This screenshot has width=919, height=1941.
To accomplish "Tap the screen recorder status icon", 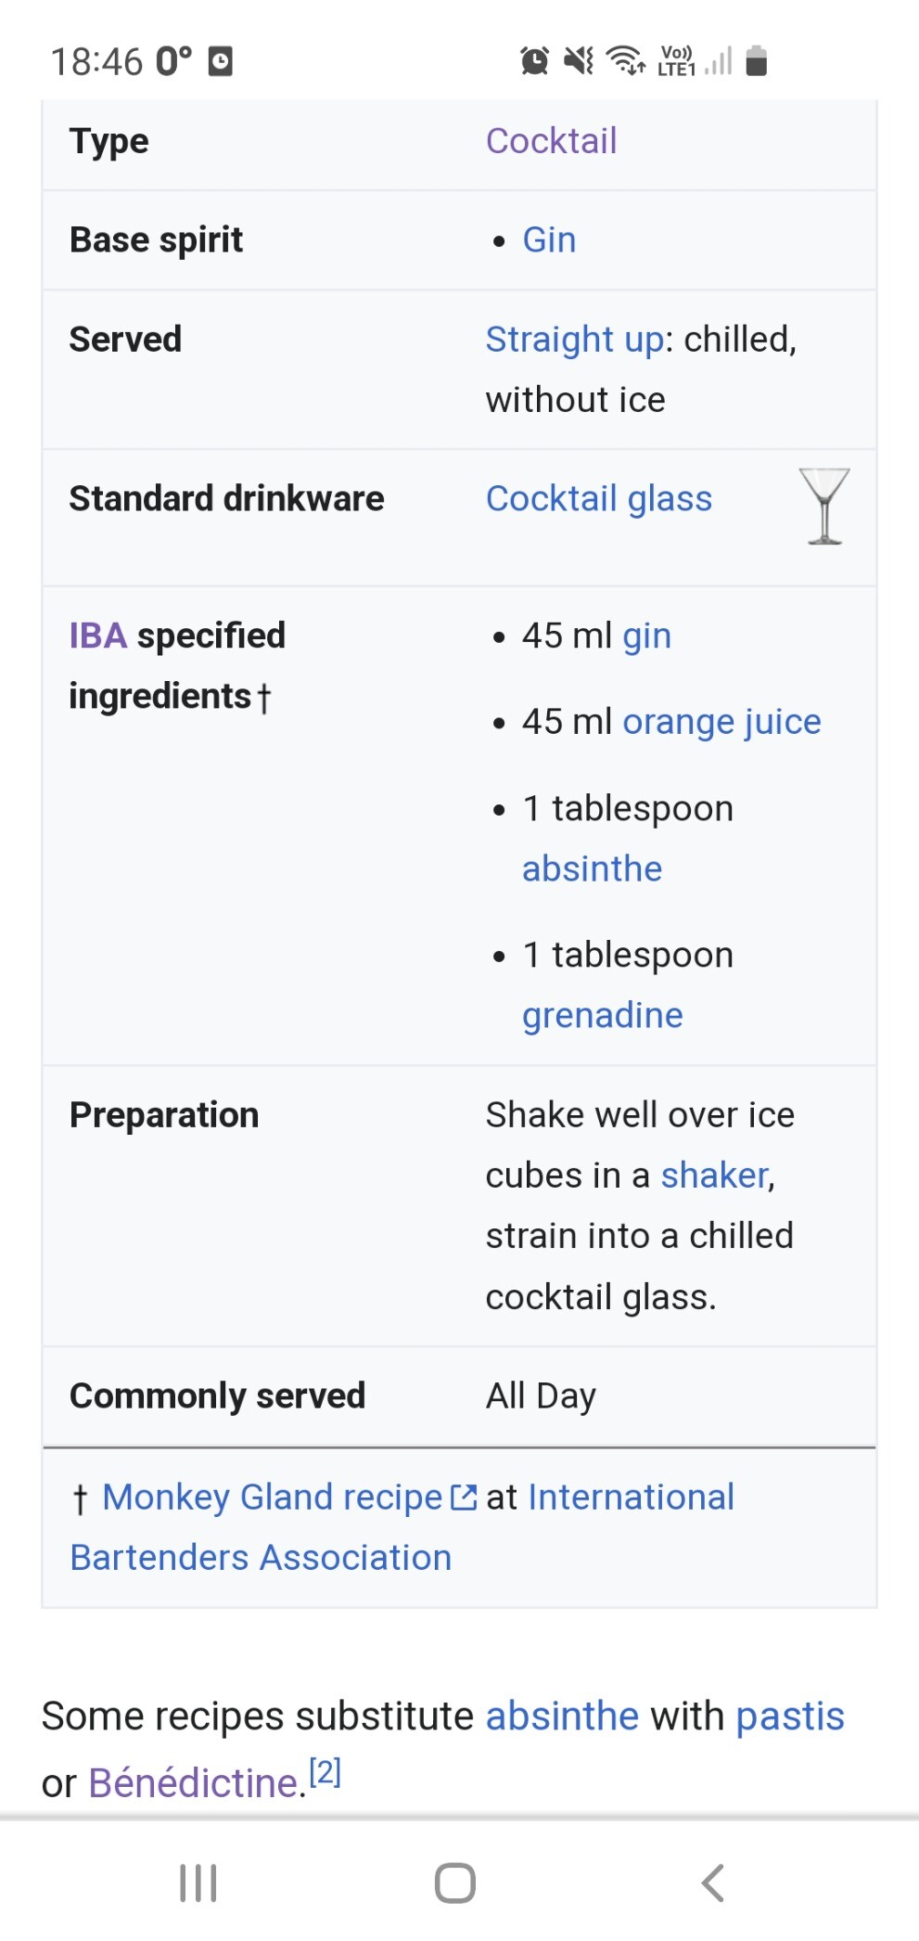I will click(x=220, y=61).
